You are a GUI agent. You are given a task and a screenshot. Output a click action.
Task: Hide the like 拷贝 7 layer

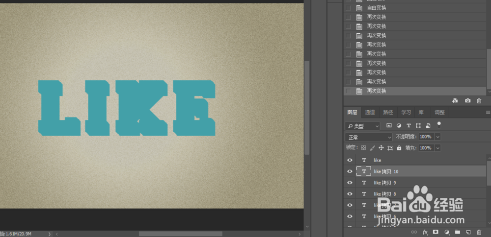[350, 205]
